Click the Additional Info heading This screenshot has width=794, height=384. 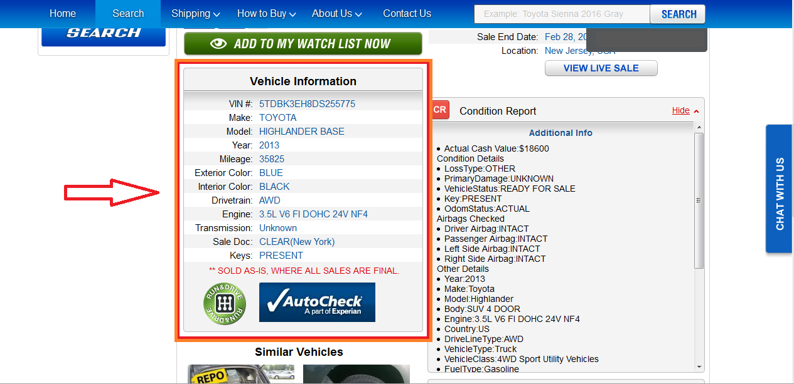pos(561,133)
